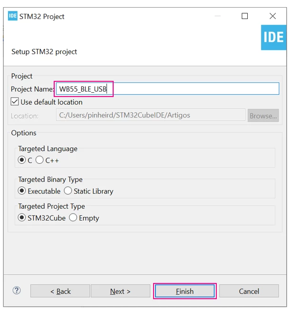Minimize the STM32 Project dialog window
The height and width of the screenshot is (312, 290).
point(218,16)
